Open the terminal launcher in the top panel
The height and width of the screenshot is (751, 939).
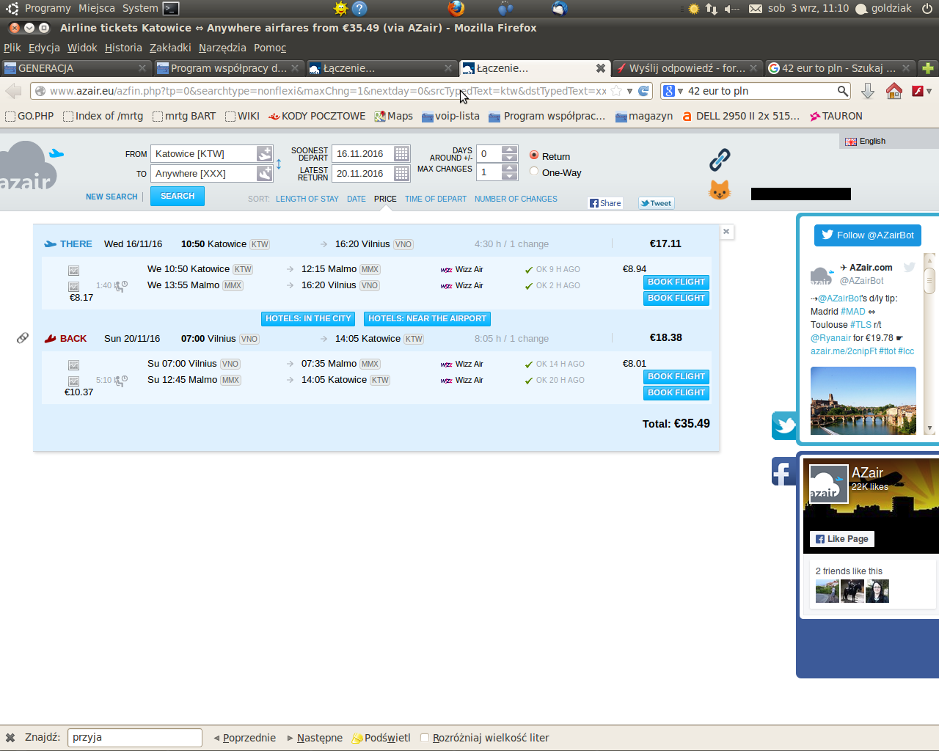170,8
